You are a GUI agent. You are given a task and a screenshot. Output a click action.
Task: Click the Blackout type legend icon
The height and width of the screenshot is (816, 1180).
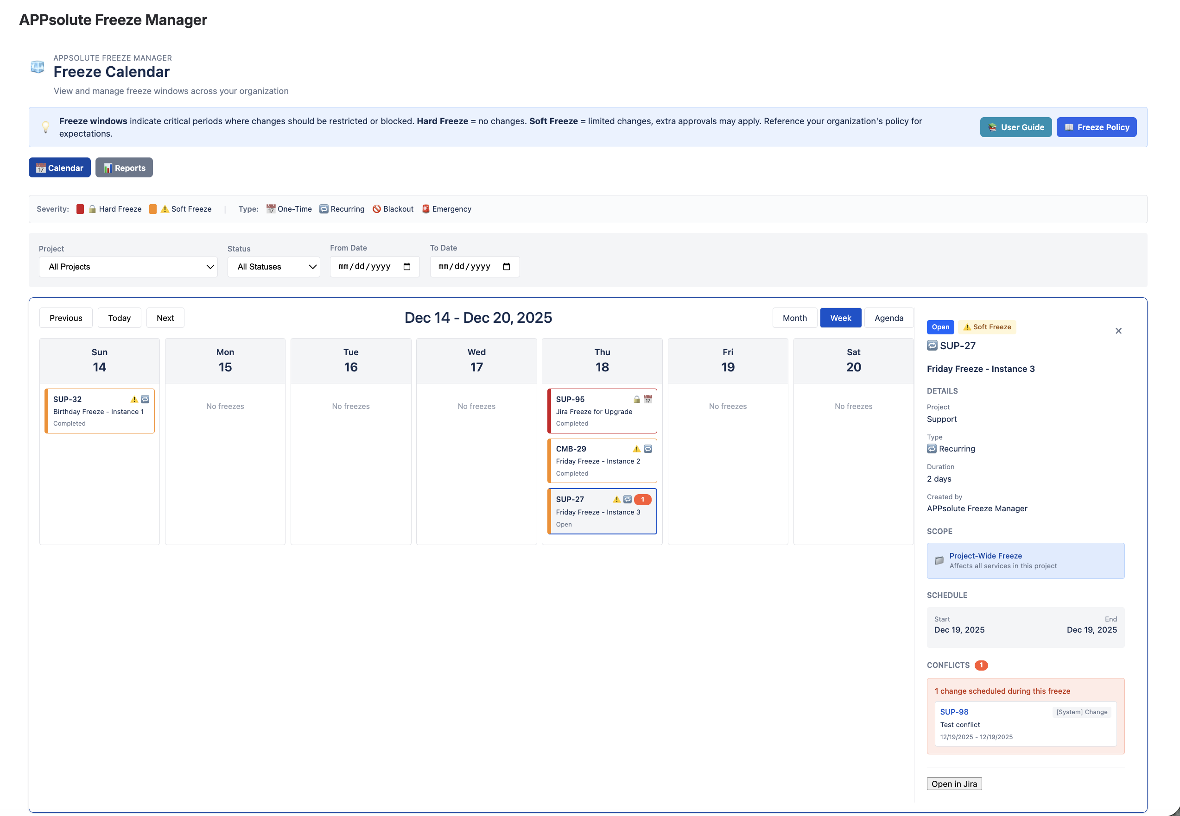377,209
